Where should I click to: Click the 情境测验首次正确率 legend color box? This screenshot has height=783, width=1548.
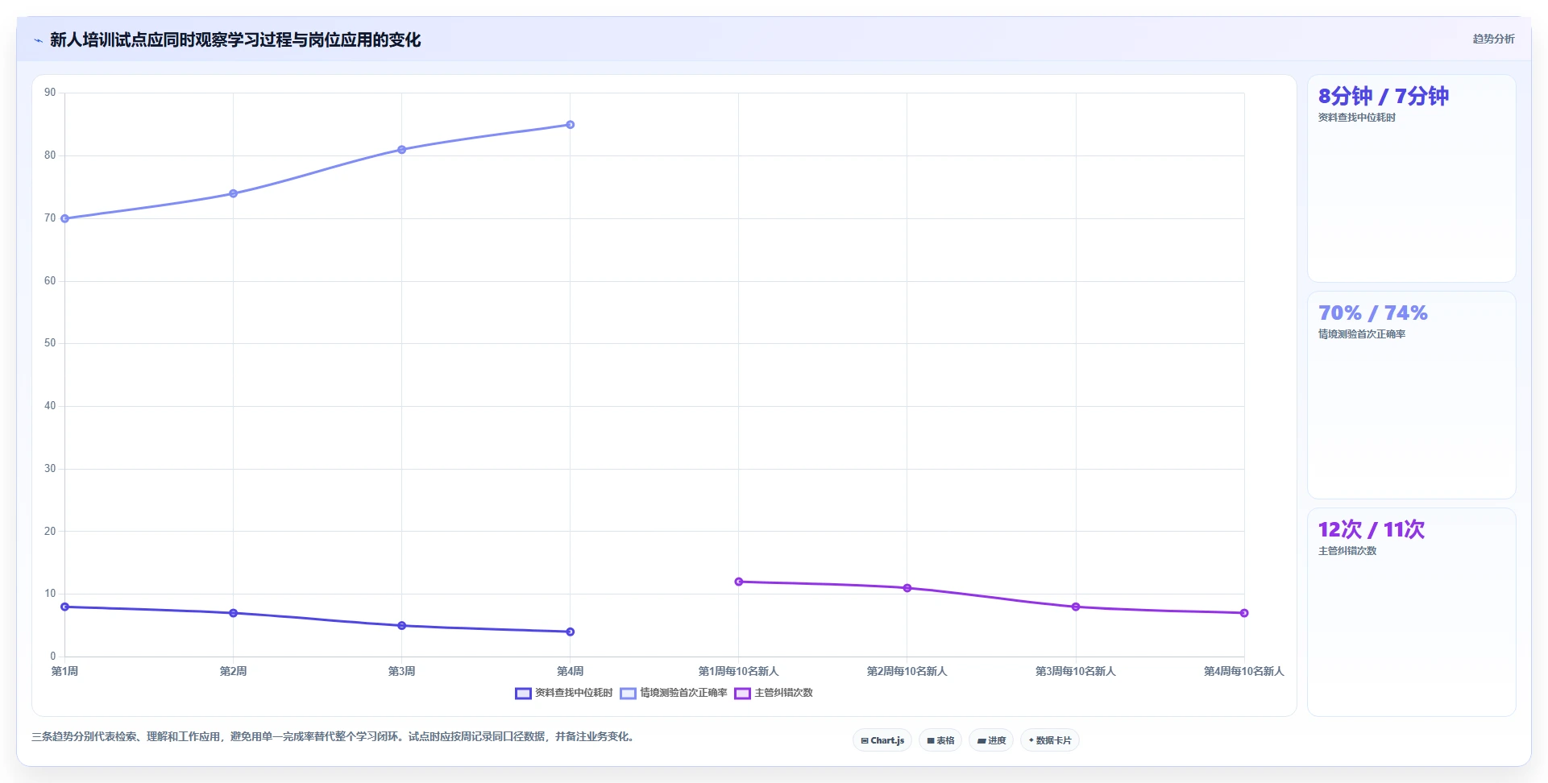point(628,694)
